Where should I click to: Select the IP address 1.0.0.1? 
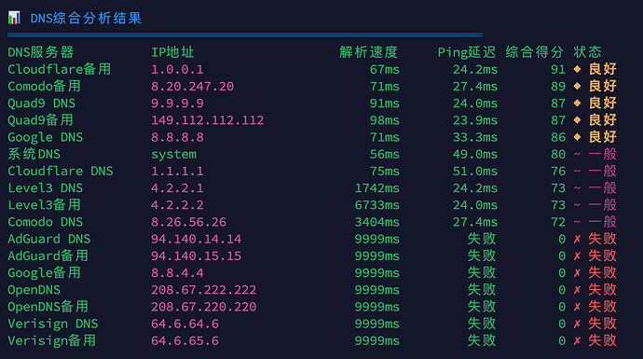[177, 69]
